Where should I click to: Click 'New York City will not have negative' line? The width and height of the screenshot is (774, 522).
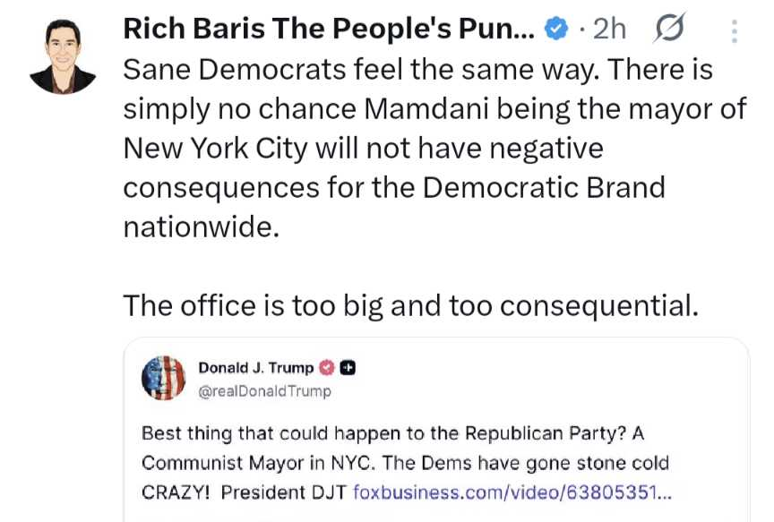coord(363,149)
